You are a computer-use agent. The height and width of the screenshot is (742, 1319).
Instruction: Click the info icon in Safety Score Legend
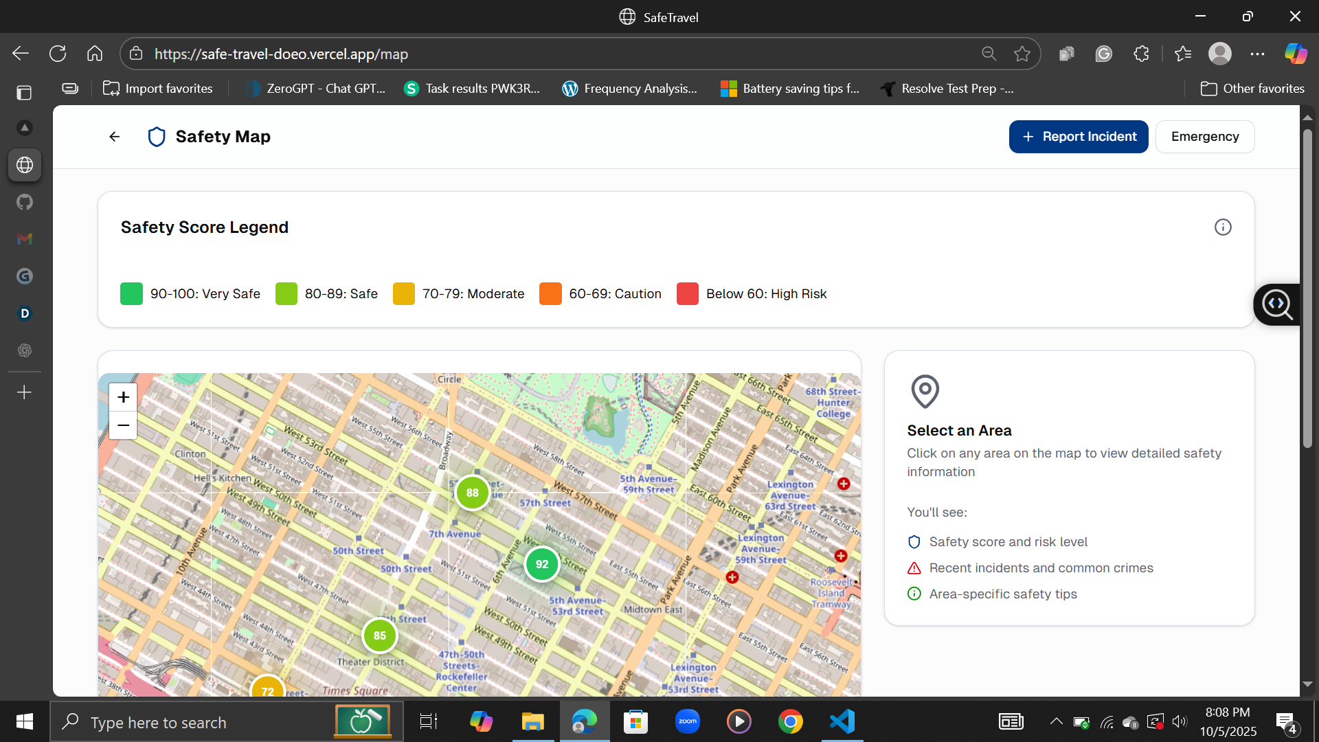[1223, 227]
